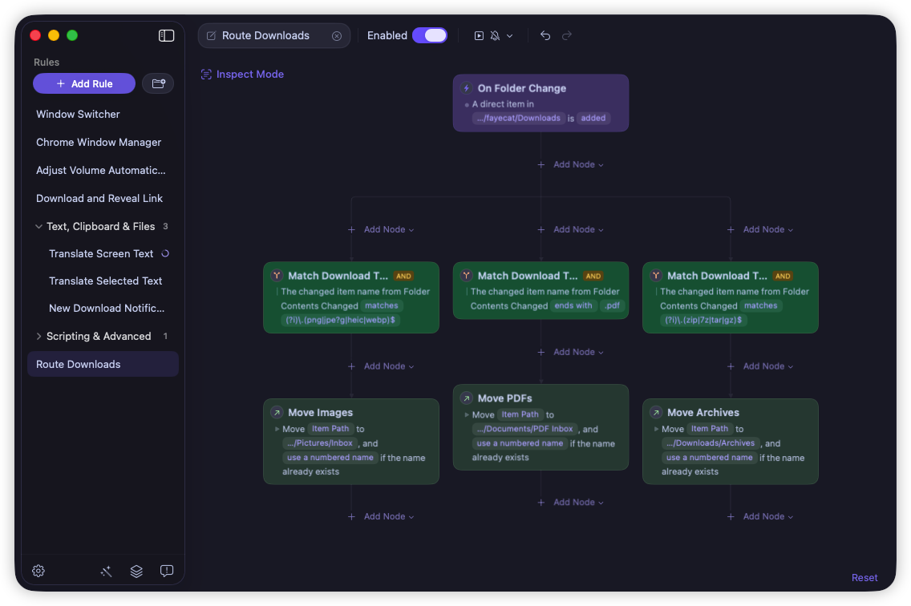The image size is (911, 606).
Task: Toggle AND badge on the archive match node
Action: tap(783, 277)
